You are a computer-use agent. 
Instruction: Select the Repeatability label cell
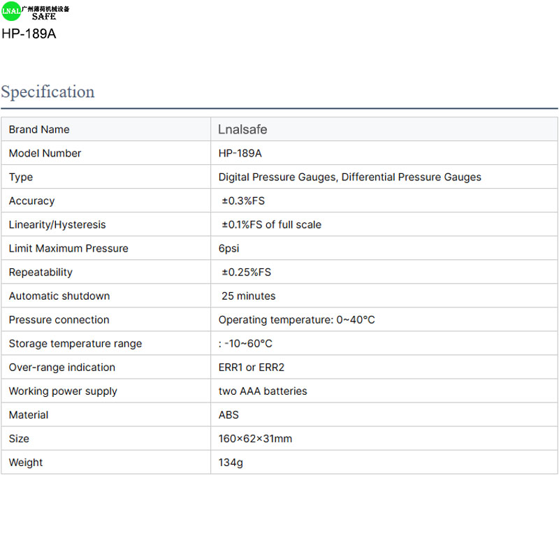pyautogui.click(x=106, y=272)
